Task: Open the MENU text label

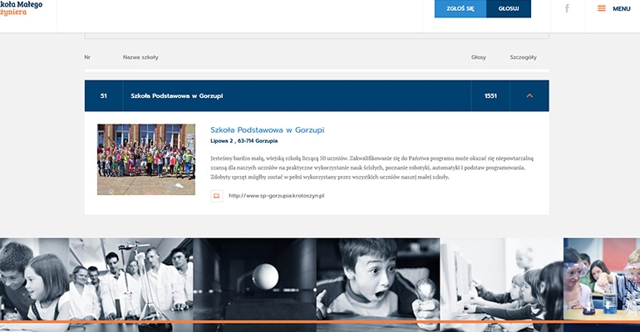Action: tap(622, 8)
